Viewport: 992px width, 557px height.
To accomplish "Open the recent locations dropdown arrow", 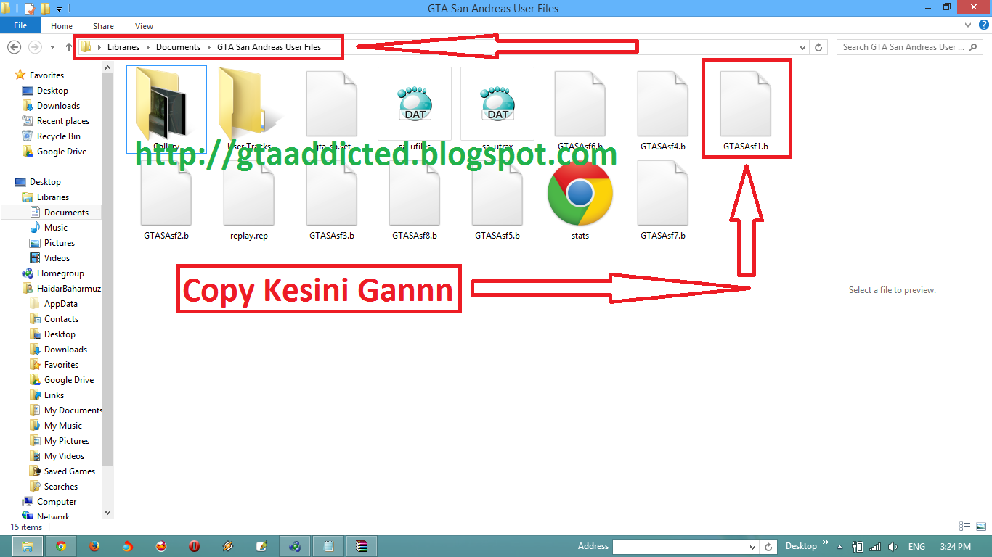I will 52,47.
